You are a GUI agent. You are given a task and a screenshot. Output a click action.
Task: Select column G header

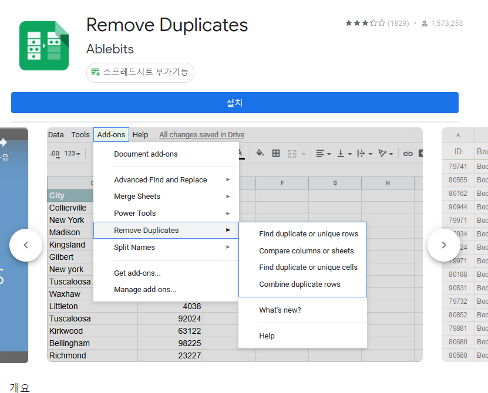pyautogui.click(x=335, y=183)
